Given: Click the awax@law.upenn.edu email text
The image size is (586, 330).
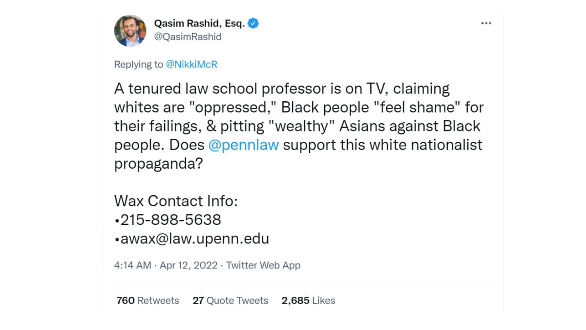Looking at the screenshot, I should click(194, 239).
